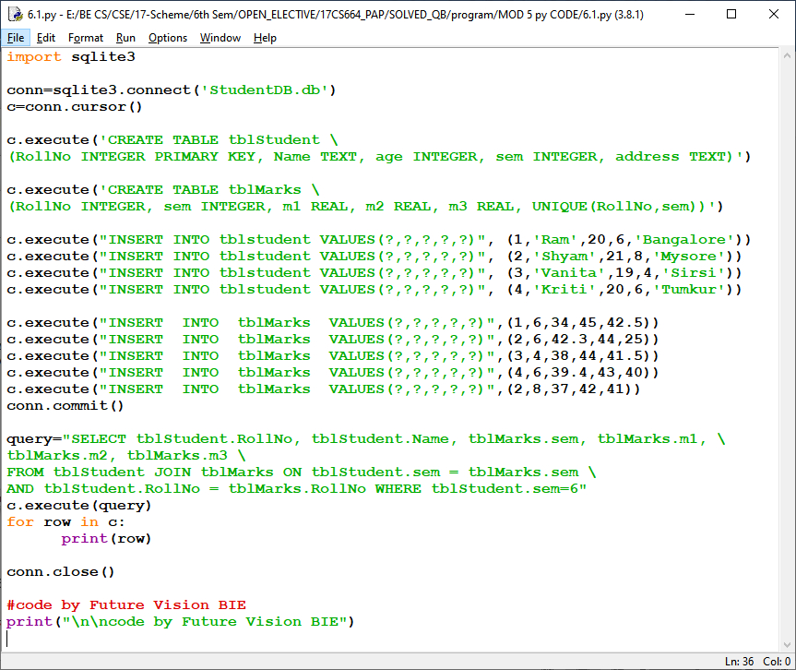796x670 pixels.
Task: Open the Format menu
Action: [x=86, y=38]
